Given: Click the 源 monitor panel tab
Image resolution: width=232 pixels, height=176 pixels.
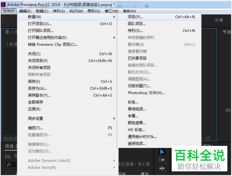Looking at the screenshot, I should coord(11,32).
